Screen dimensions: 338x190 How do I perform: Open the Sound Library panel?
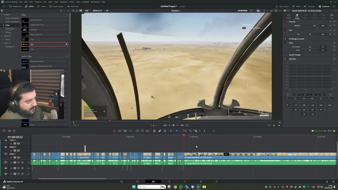point(56,6)
